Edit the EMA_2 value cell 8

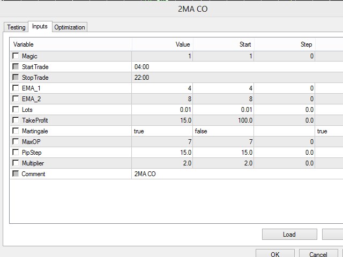[162, 99]
